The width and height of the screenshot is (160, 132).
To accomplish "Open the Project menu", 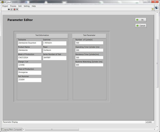I will 5,6.
